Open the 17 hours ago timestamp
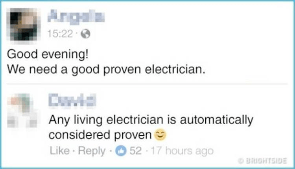Viewport: 295px width, 169px height. [182, 151]
